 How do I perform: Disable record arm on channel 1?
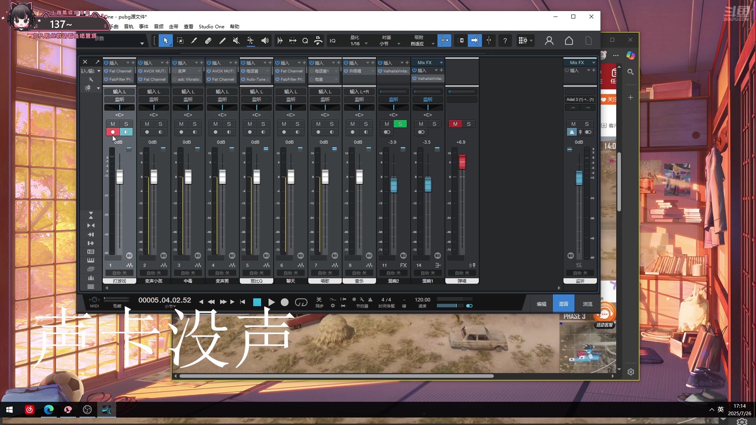coord(113,132)
